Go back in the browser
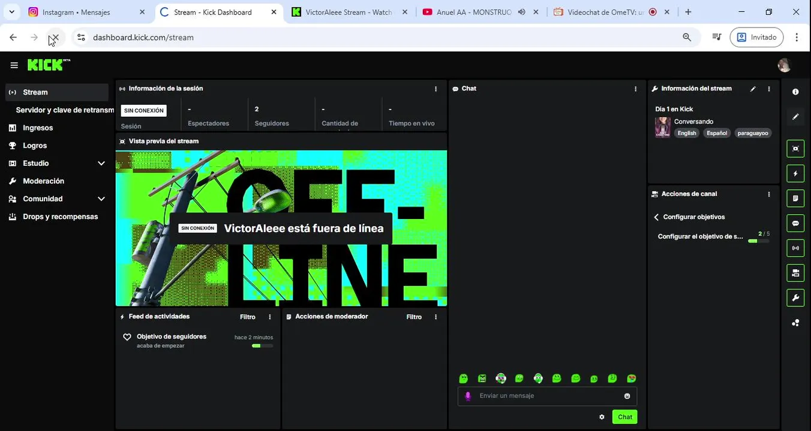The image size is (811, 431). [x=13, y=37]
